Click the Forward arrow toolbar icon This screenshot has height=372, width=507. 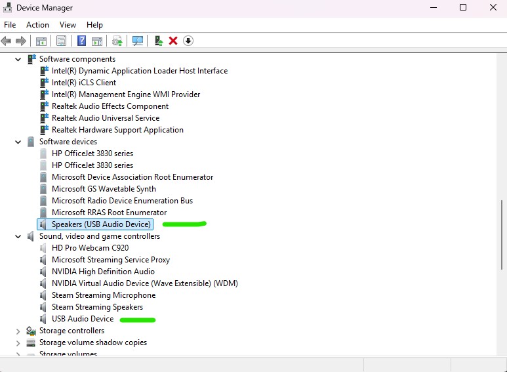[x=21, y=41]
